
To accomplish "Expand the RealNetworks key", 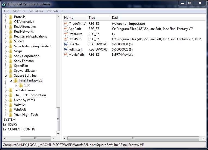I will [x=6, y=32].
